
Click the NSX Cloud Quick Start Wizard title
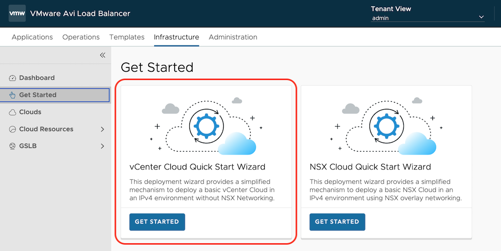coord(370,167)
